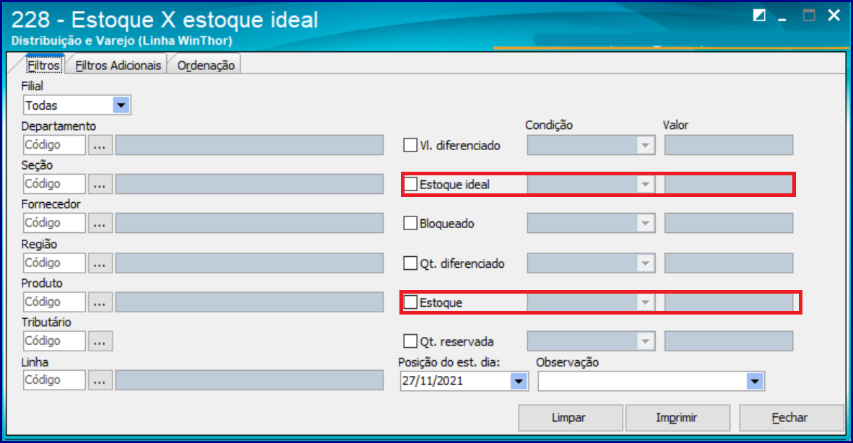Open Linha lookup ellipsis button
The image size is (853, 443).
[100, 380]
